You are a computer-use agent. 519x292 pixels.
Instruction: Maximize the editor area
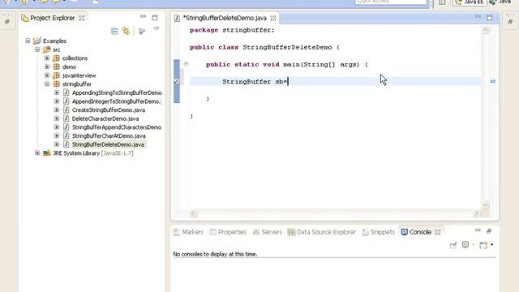click(490, 18)
